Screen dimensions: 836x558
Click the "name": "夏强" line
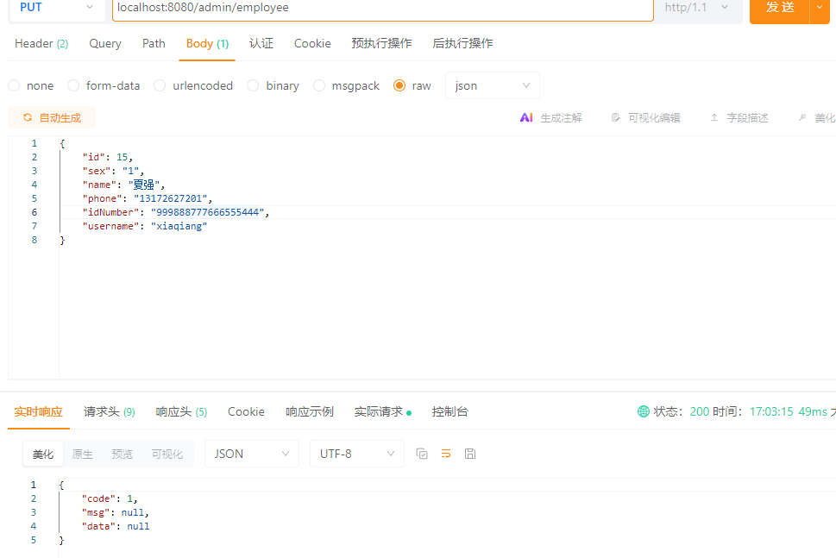(x=123, y=185)
